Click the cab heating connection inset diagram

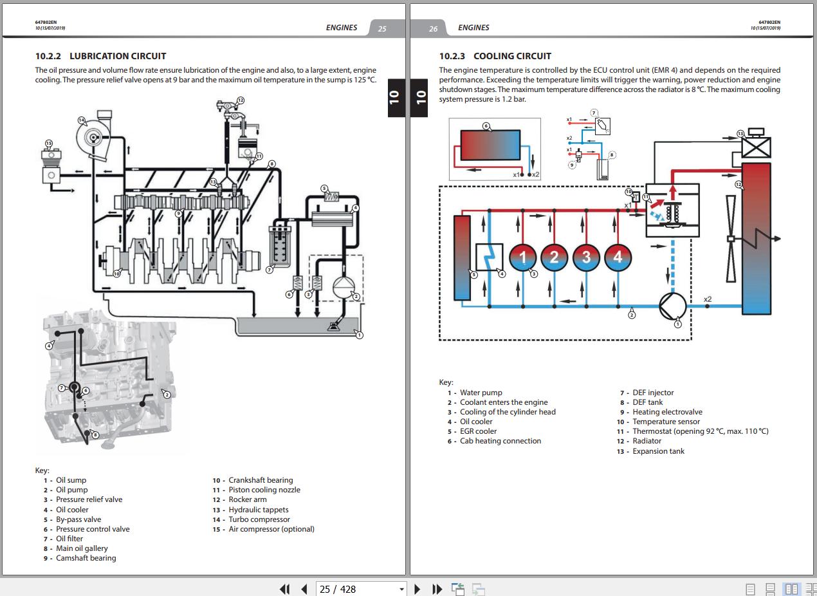pos(495,149)
